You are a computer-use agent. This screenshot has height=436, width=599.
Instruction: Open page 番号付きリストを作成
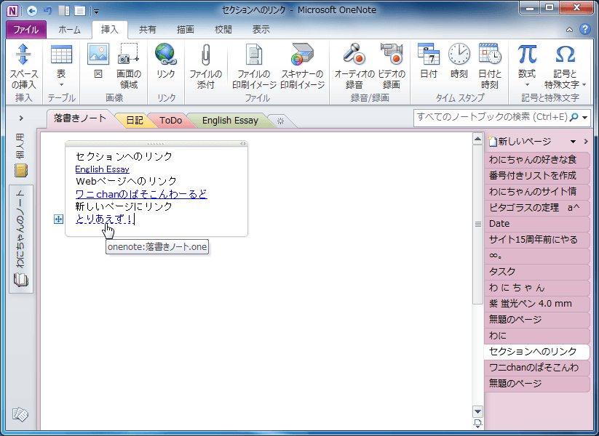coord(536,175)
